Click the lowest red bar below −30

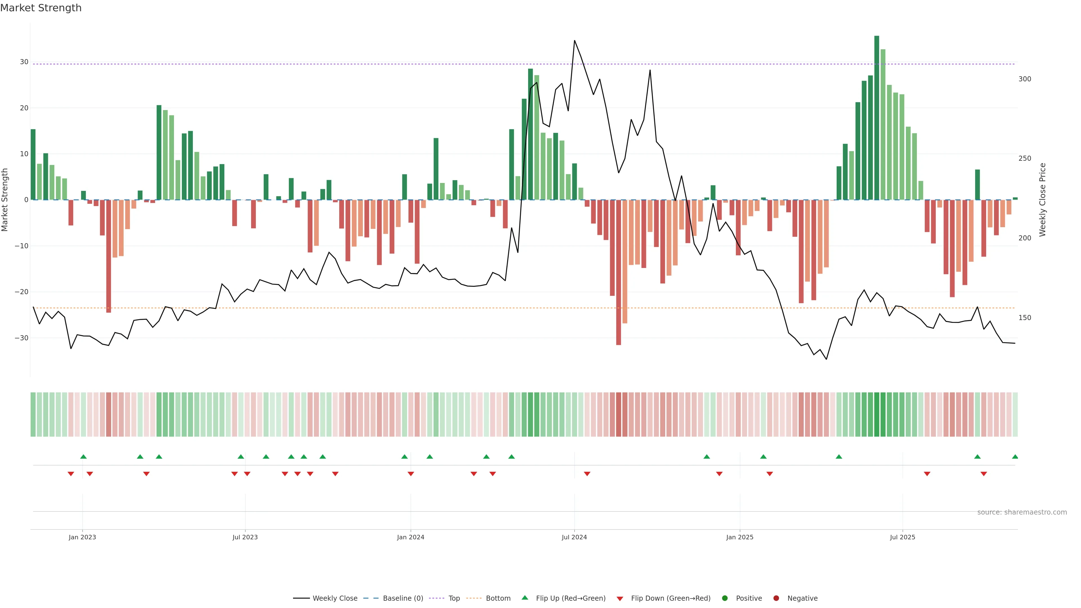618,273
